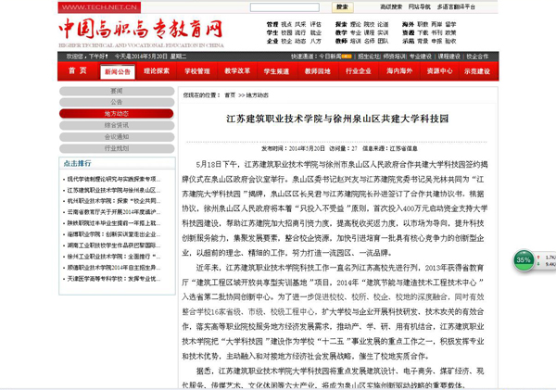Select 公告 in the left sidebar
Screen dimensions: 556x390
(x=117, y=102)
